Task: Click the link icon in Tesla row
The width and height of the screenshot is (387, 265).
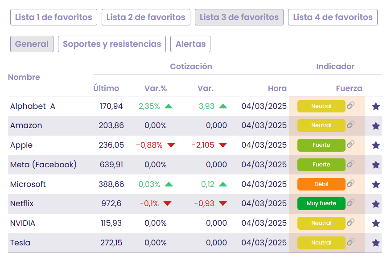Action: 351,242
